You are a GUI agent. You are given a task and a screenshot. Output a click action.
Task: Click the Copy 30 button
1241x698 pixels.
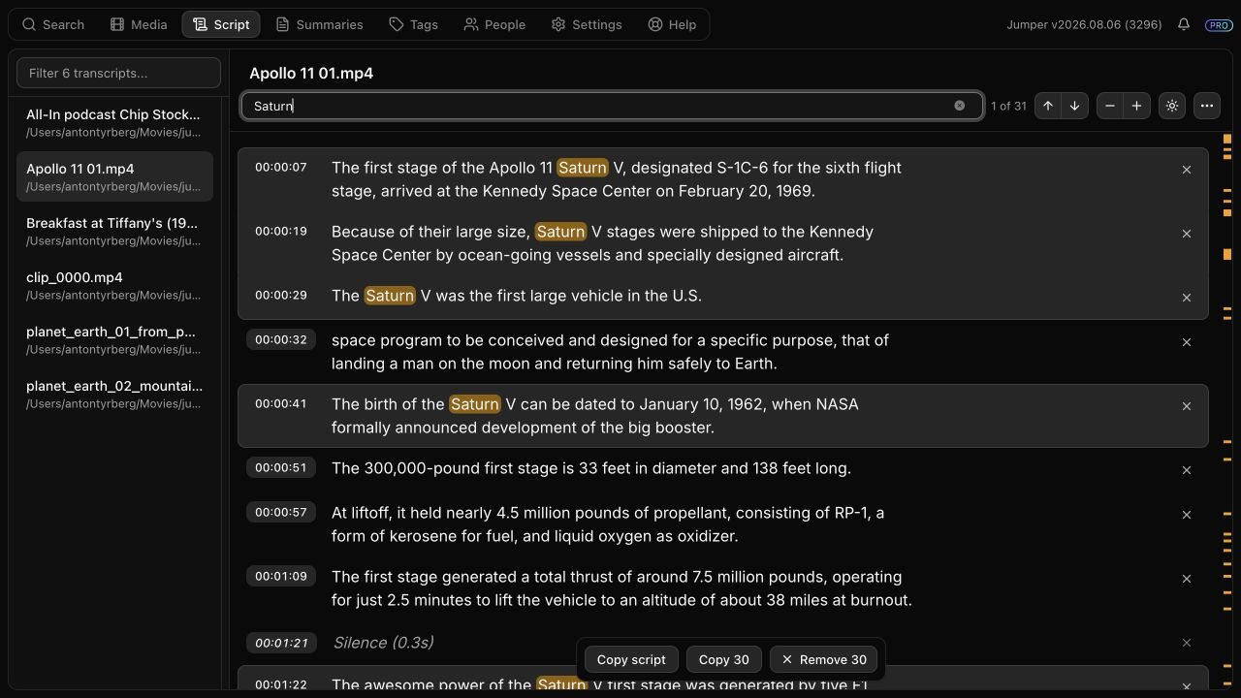[724, 659]
